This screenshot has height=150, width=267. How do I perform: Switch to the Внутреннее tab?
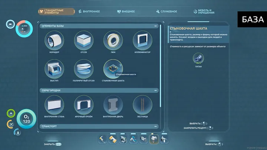tap(89, 11)
